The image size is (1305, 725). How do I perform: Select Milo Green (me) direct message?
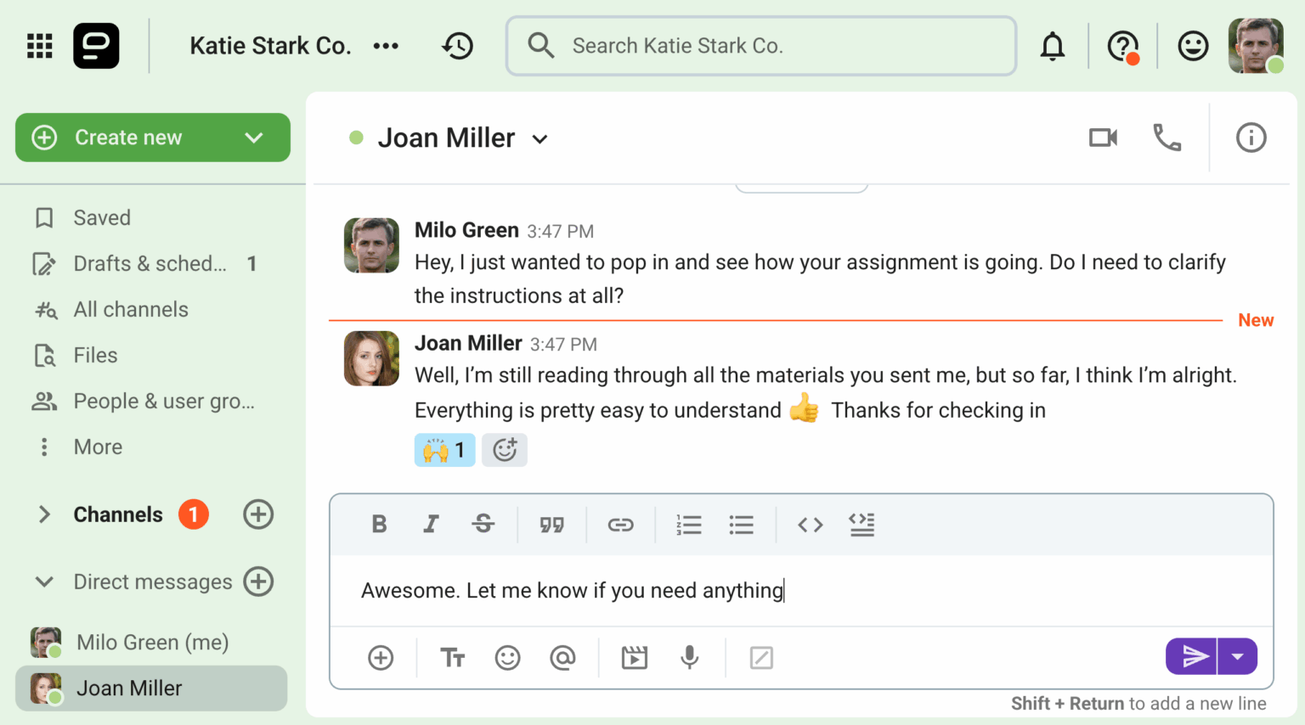(x=151, y=643)
